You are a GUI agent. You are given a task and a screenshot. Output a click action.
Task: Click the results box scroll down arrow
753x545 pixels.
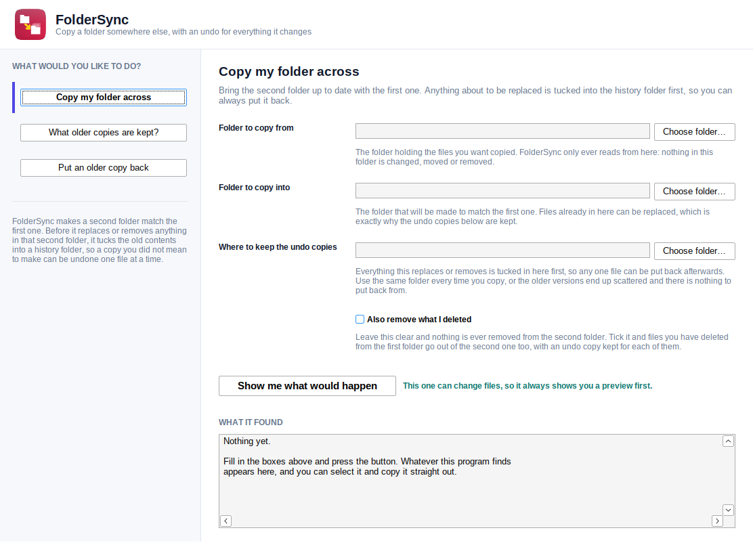tap(728, 510)
